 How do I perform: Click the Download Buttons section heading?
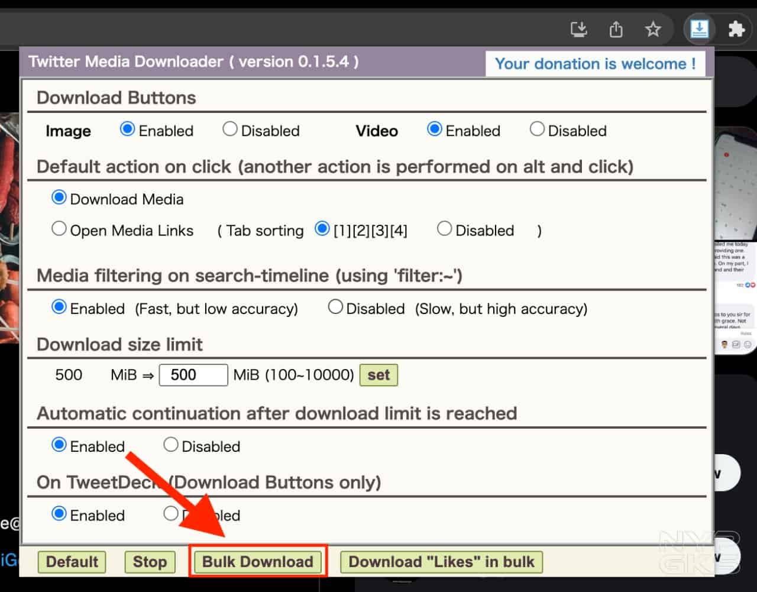[117, 98]
